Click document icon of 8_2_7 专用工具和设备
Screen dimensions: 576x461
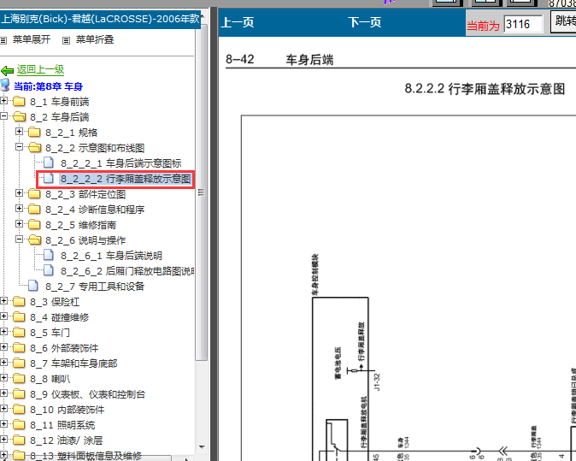[x=33, y=286]
